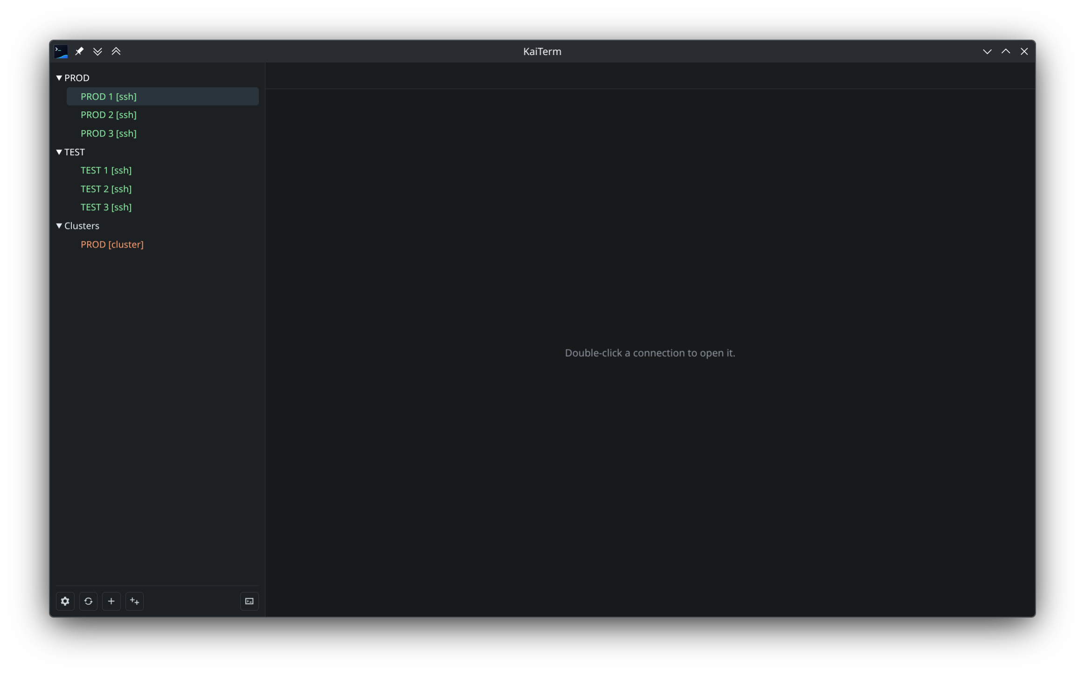Select PROD [cluster] entry
The image size is (1085, 676).
point(163,244)
